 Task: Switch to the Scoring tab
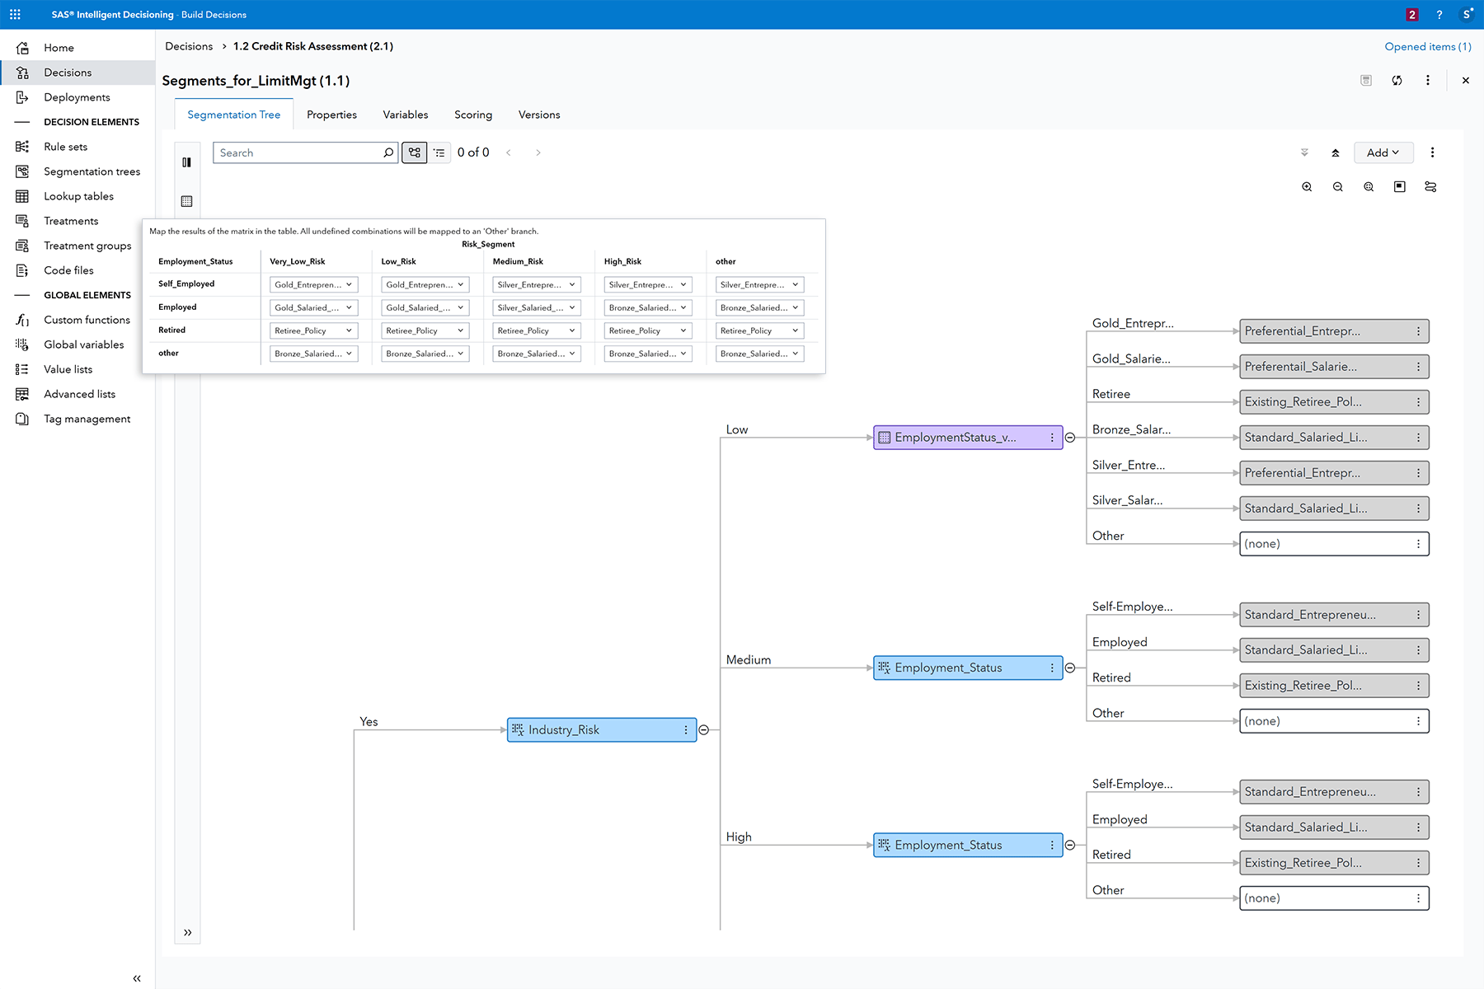(x=472, y=115)
